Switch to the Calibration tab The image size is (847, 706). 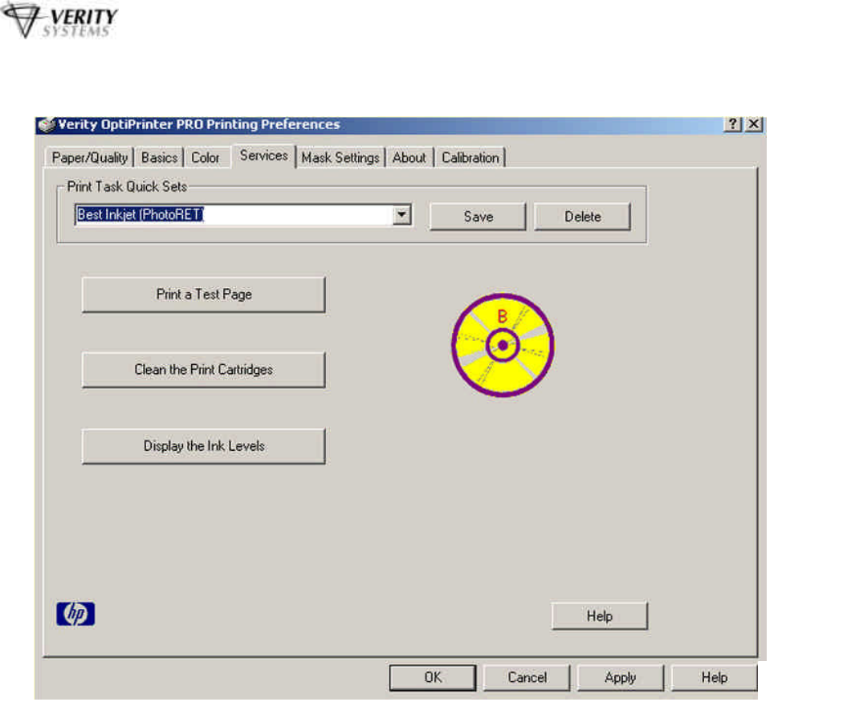click(470, 157)
